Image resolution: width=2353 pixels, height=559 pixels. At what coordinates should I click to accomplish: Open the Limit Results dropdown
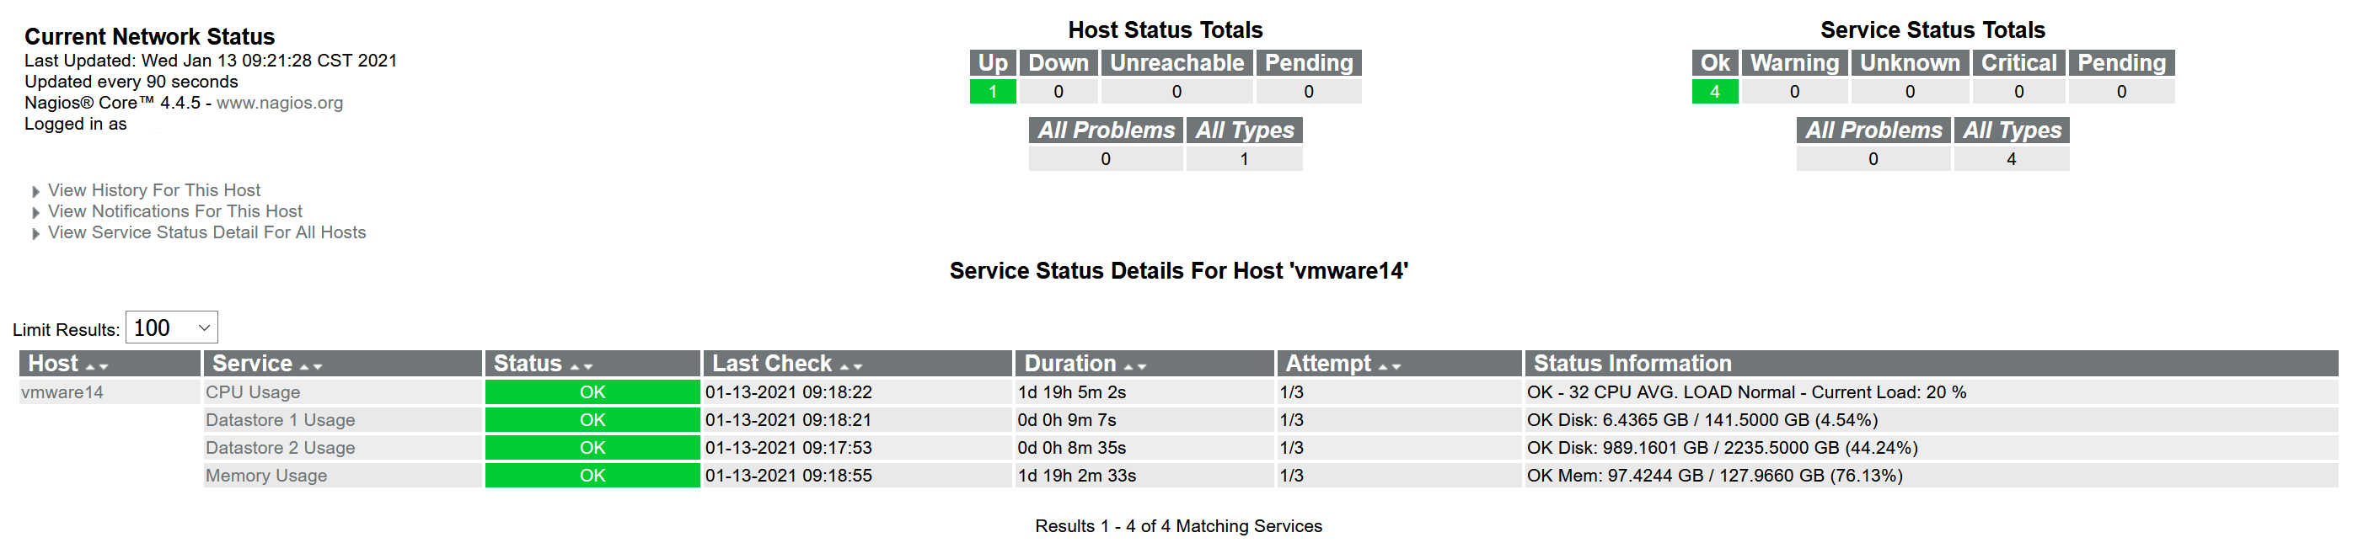pos(171,327)
